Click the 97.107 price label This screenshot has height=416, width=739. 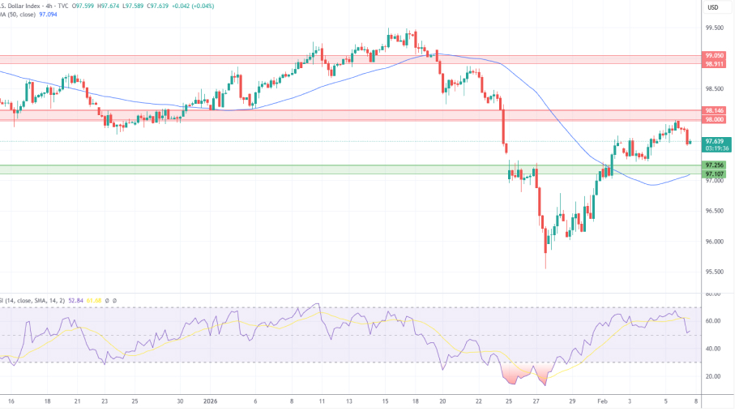tap(715, 174)
